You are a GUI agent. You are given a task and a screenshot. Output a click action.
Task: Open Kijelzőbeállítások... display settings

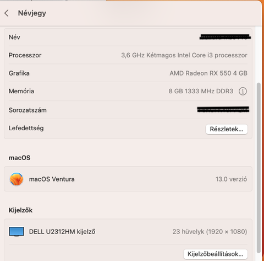coord(216,254)
